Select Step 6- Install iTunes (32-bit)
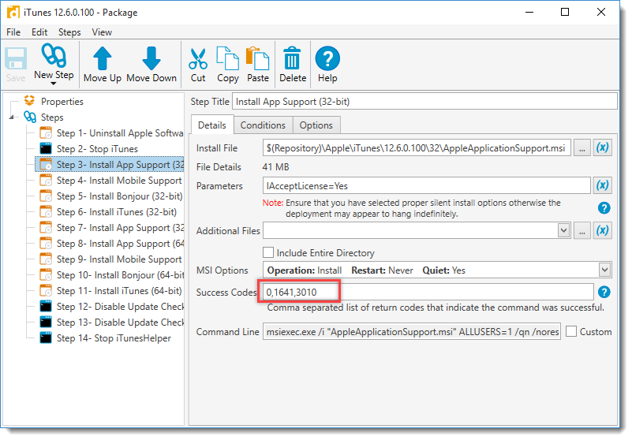This screenshot has width=632, height=440. 116,212
